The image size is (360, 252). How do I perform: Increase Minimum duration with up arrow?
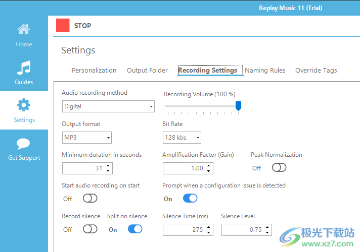[x=108, y=166]
